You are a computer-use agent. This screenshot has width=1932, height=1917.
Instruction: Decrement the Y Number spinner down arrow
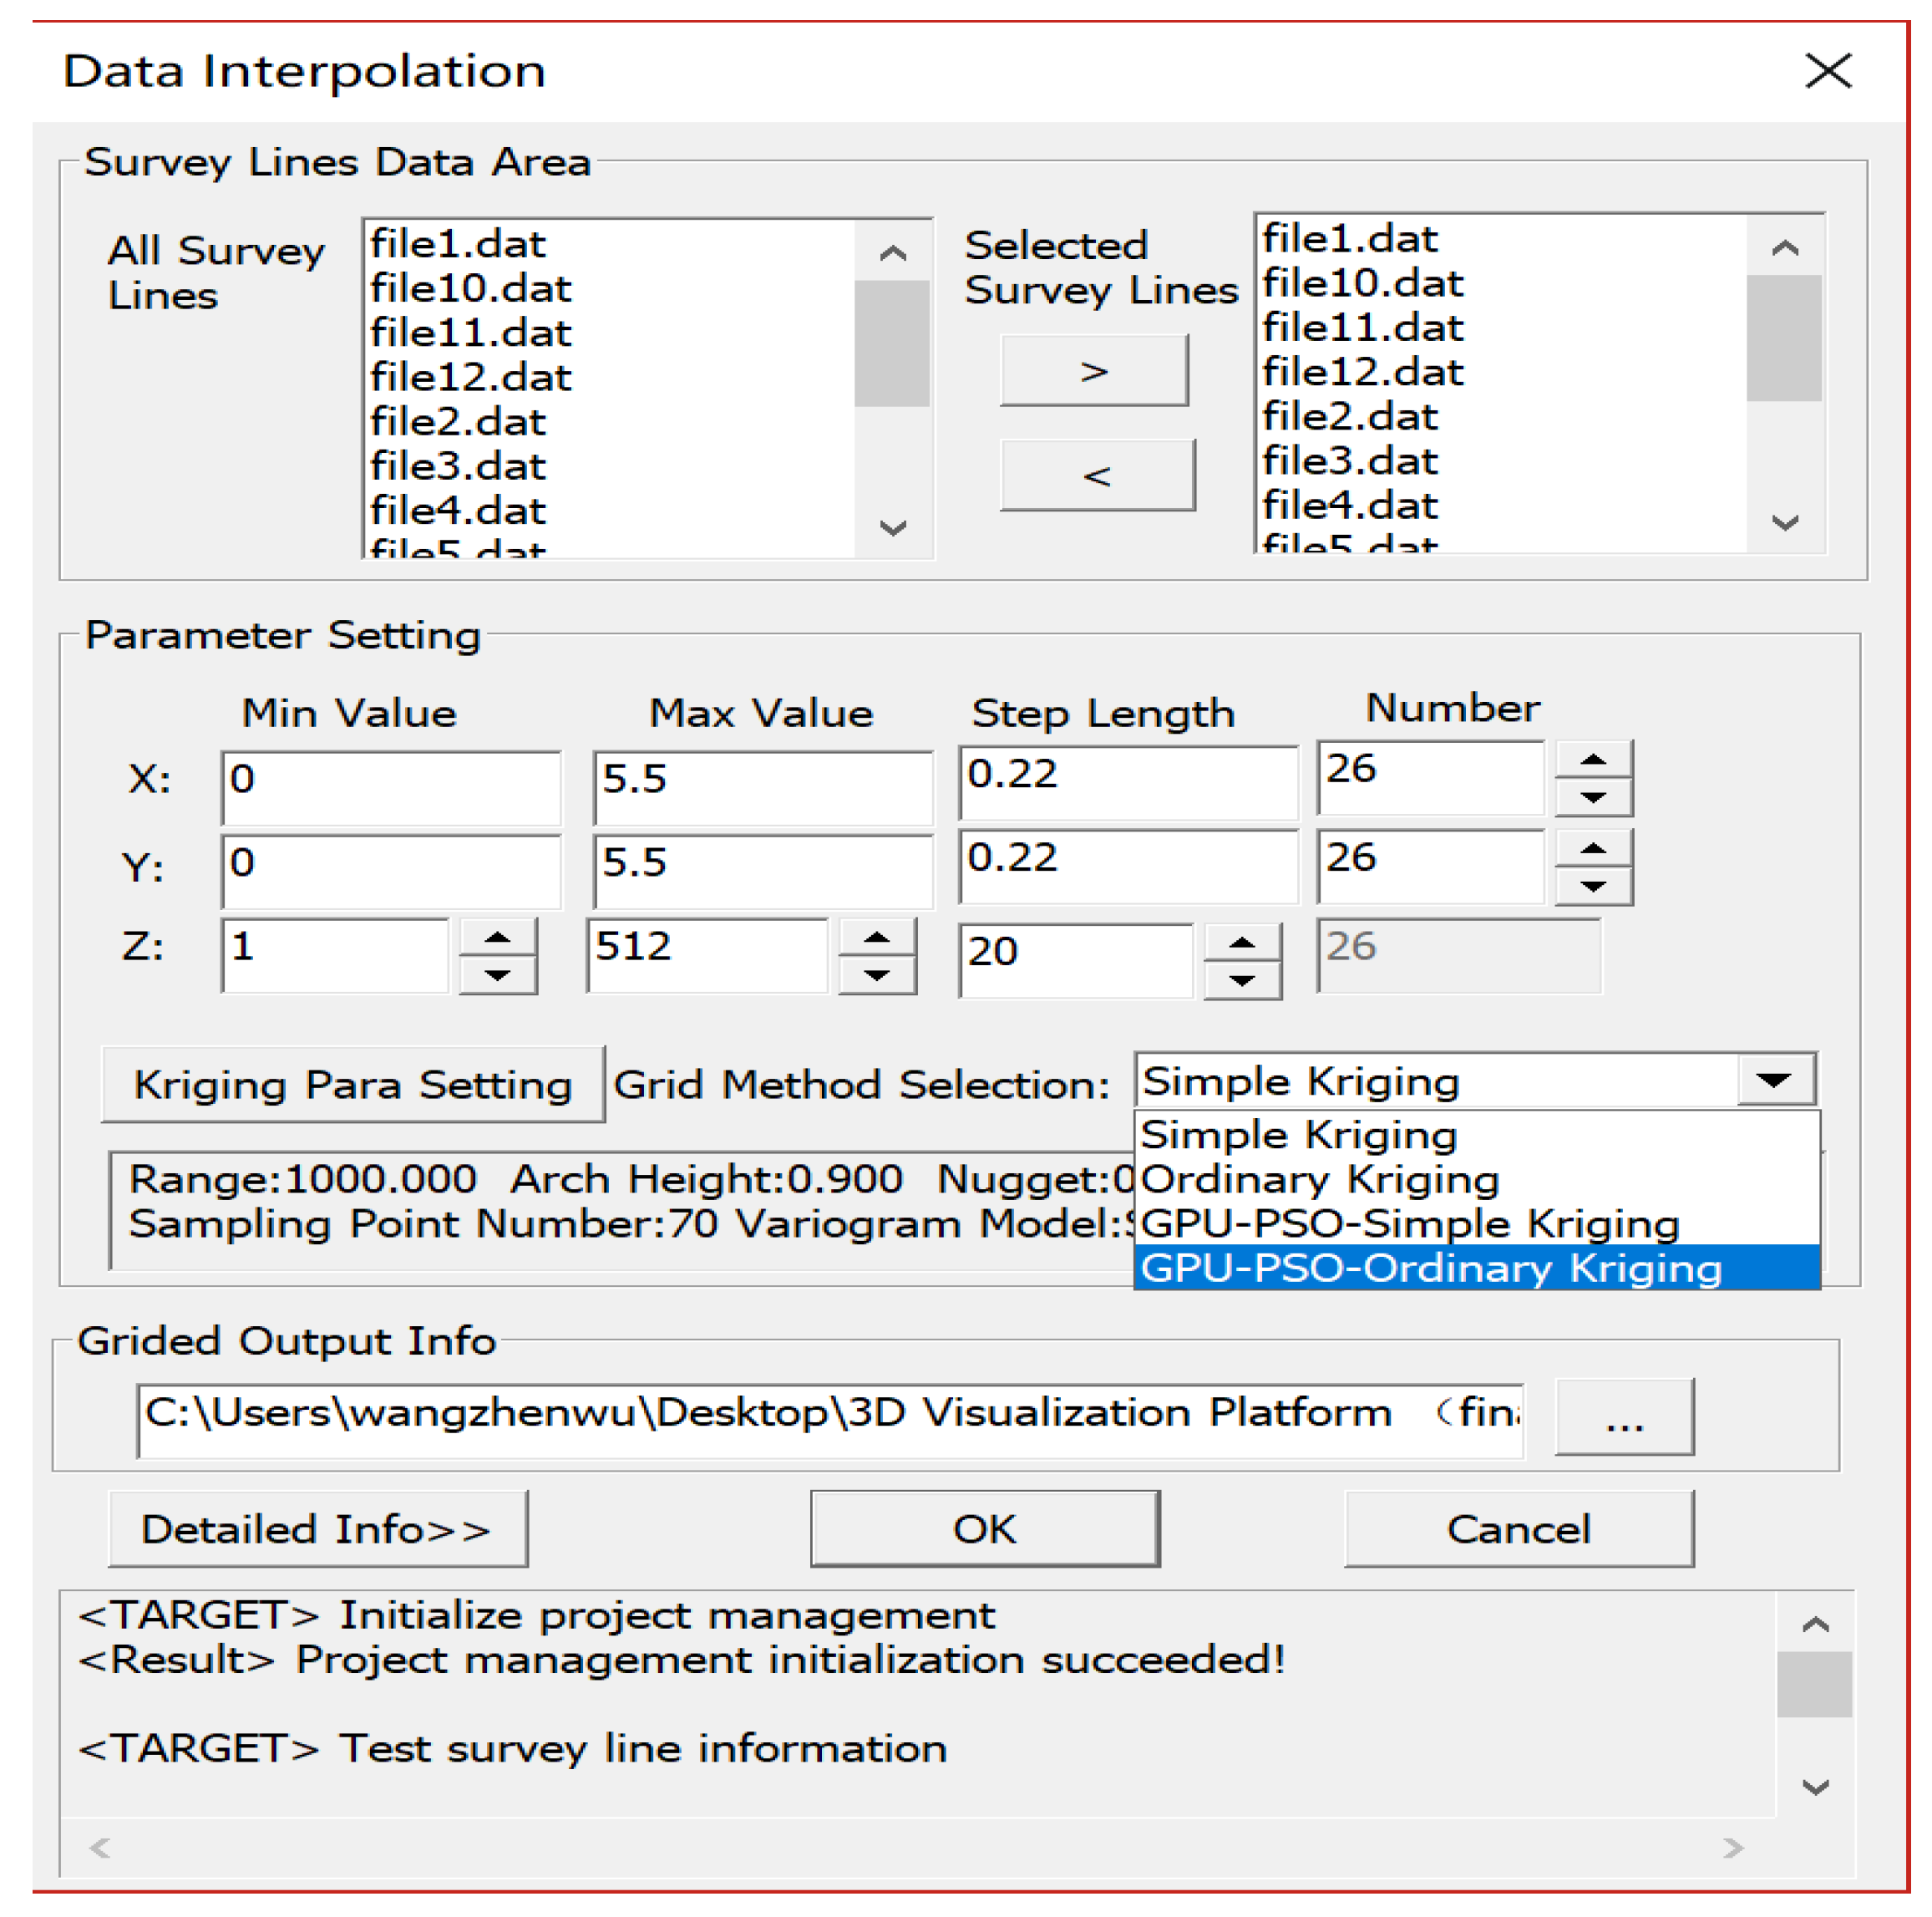tap(1593, 887)
